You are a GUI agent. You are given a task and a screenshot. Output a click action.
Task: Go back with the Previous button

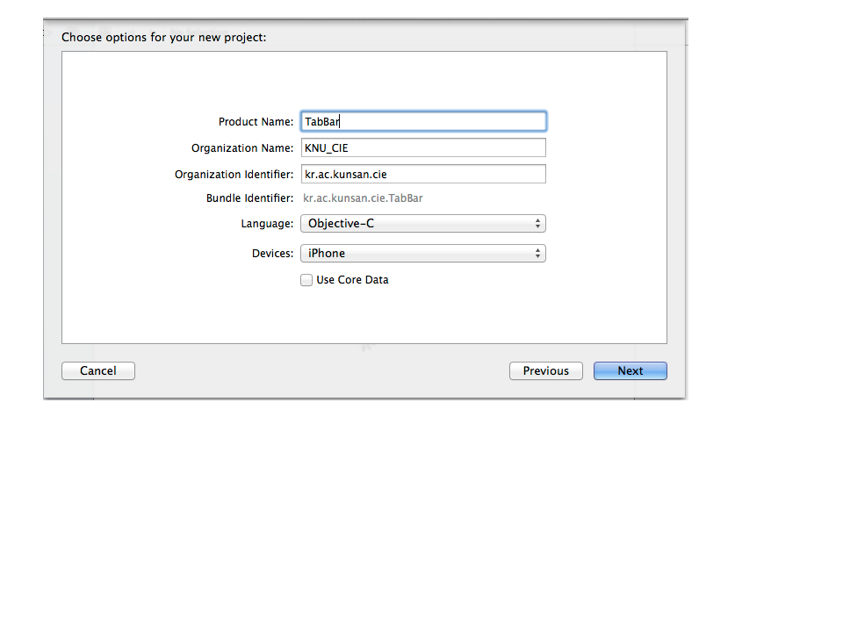point(545,371)
